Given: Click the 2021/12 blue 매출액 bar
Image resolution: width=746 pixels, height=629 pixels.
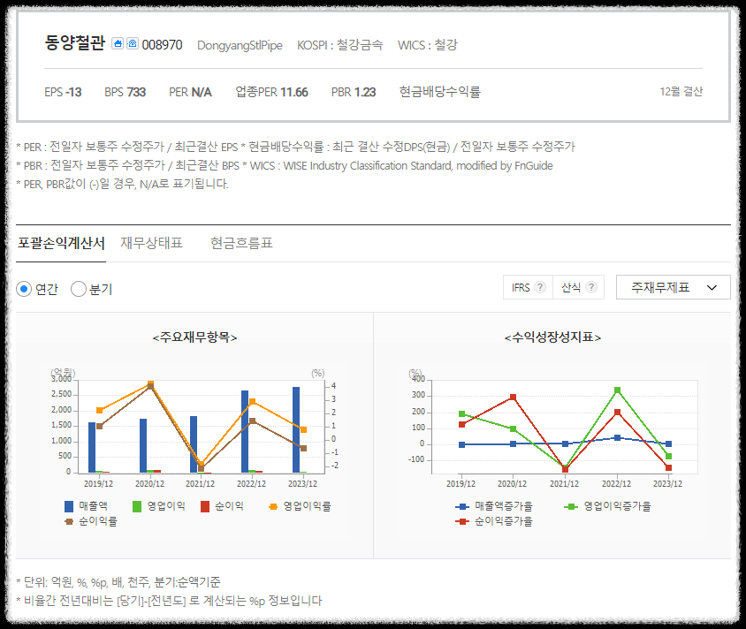Looking at the screenshot, I should [194, 444].
